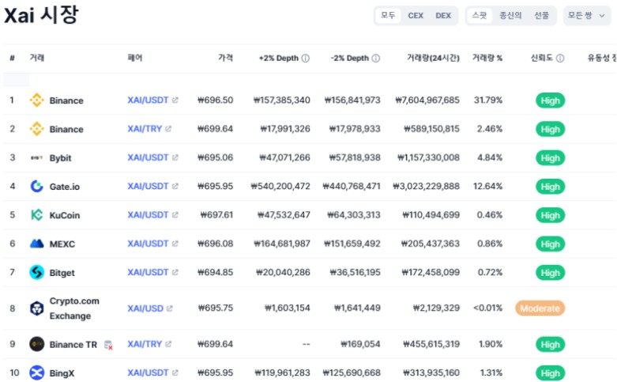The width and height of the screenshot is (617, 382).
Task: Click the external link icon for Crypto.com XAI/USD
Action: [x=170, y=308]
